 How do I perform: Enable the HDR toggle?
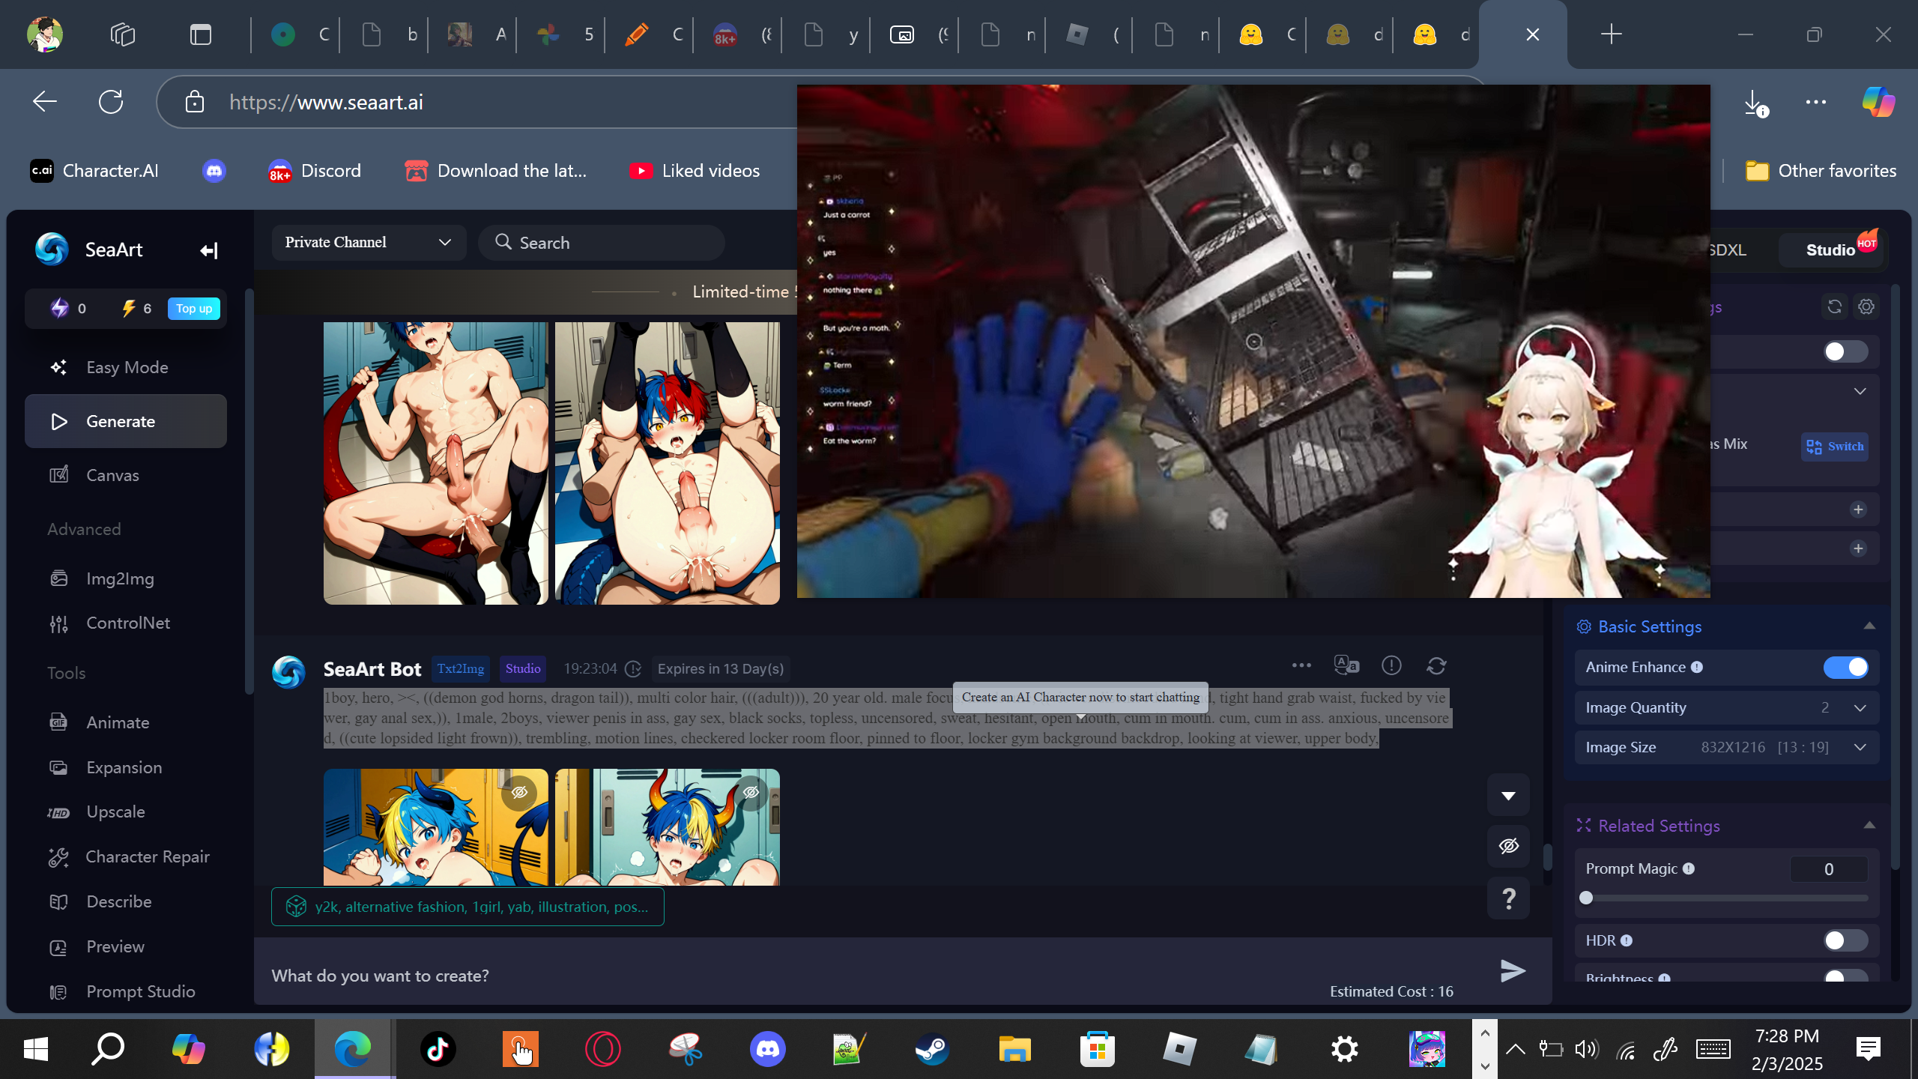(x=1846, y=940)
